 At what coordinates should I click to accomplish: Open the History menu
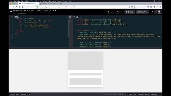pyautogui.click(x=45, y=1)
